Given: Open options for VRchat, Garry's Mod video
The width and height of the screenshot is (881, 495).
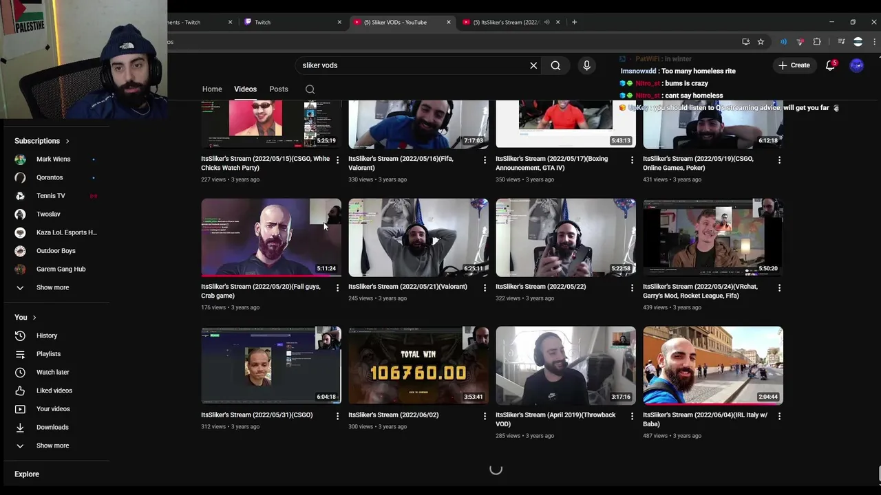Looking at the screenshot, I should 779,288.
